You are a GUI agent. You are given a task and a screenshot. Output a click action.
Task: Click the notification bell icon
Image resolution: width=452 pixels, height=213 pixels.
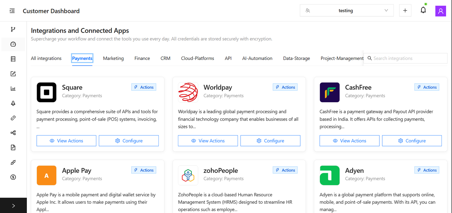tap(423, 10)
